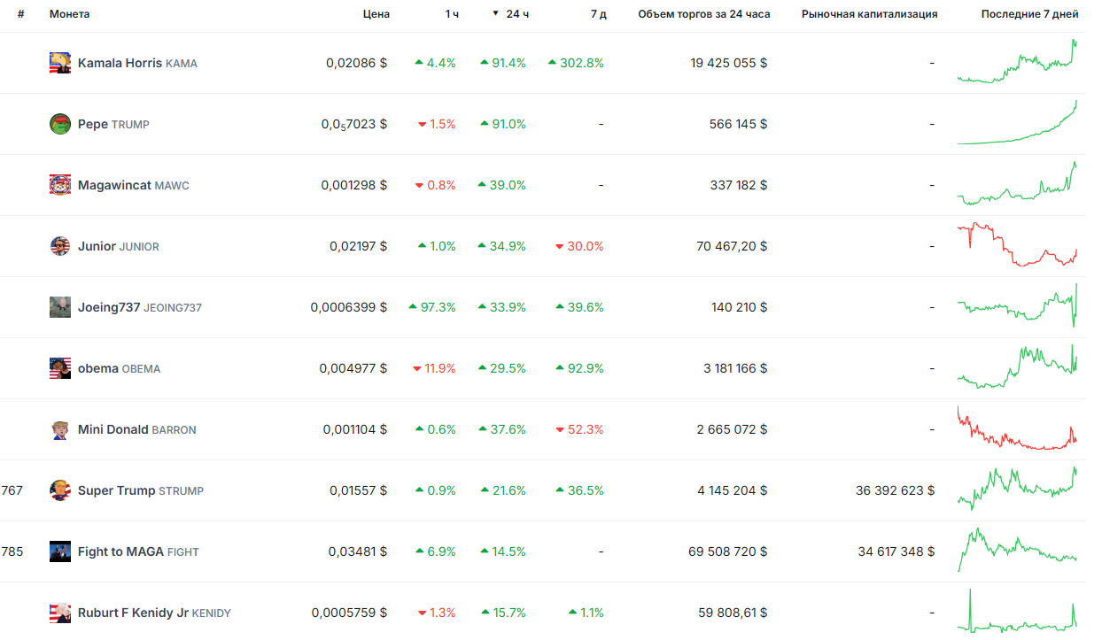Select rank number 785
This screenshot has width=1102, height=640.
(x=12, y=551)
